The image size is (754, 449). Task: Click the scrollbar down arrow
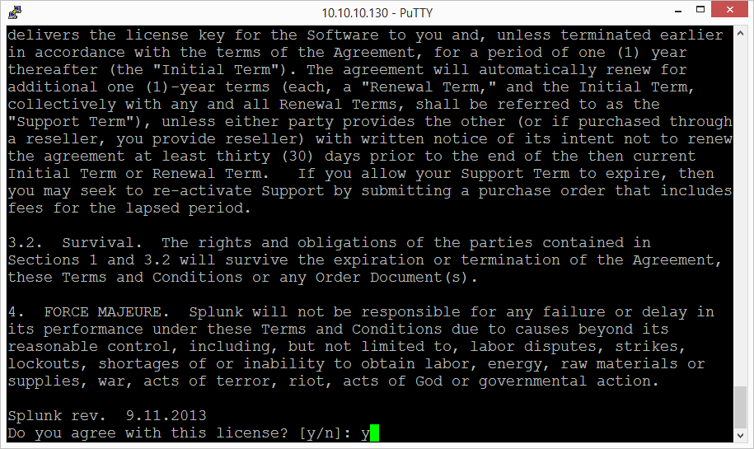741,436
